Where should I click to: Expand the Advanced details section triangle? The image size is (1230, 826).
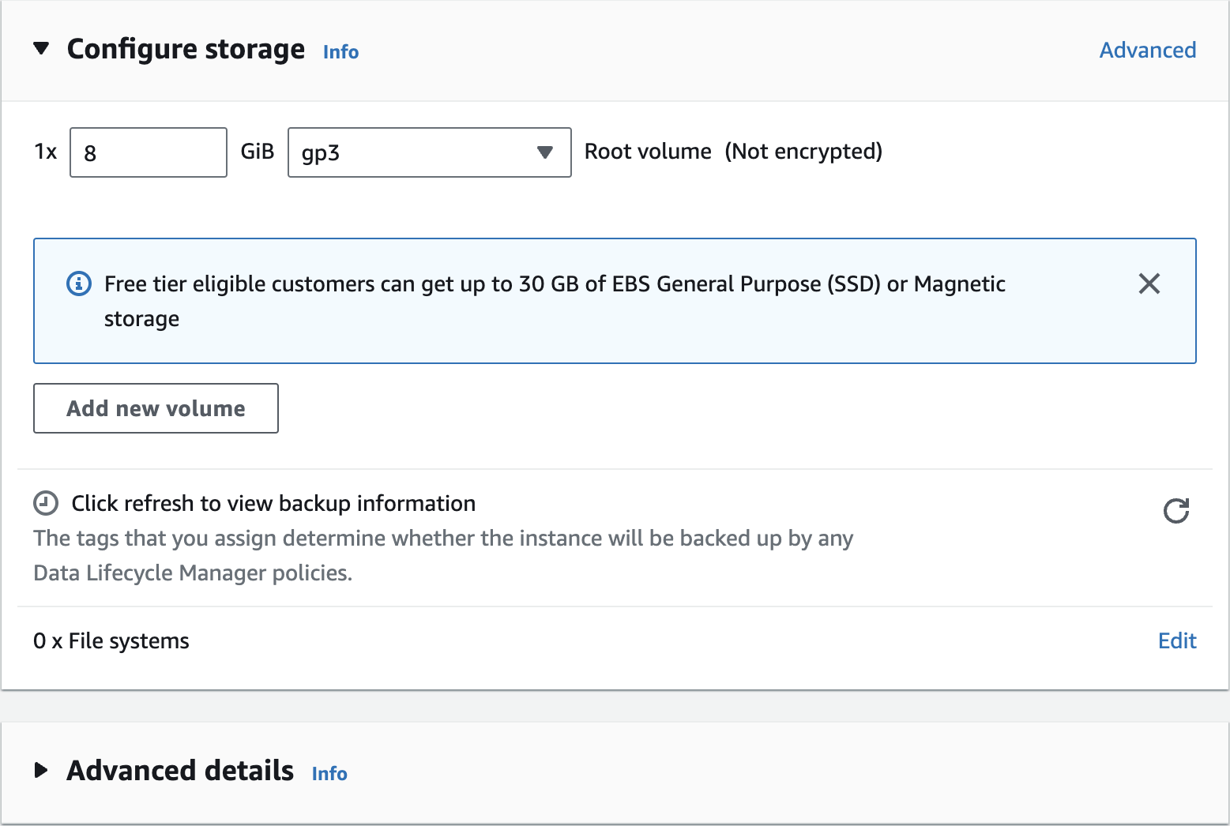(42, 771)
